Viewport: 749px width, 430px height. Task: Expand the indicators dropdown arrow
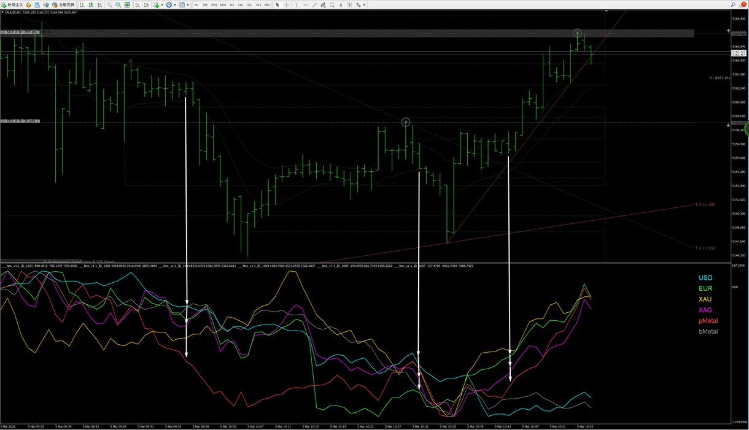pos(161,5)
